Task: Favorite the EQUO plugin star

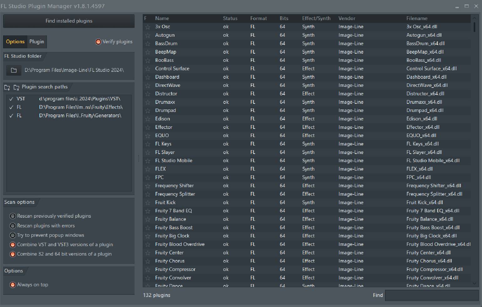Action: [x=147, y=136]
